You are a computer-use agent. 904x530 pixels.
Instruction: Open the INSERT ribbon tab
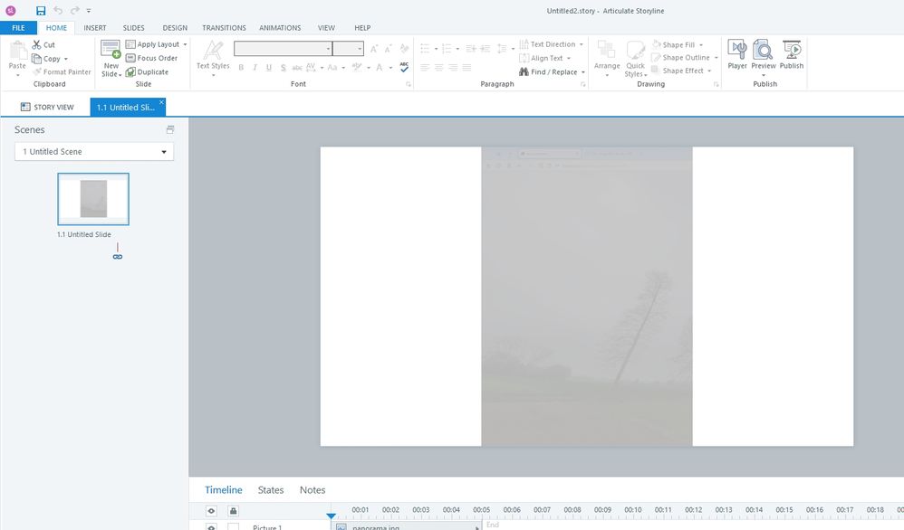point(95,28)
